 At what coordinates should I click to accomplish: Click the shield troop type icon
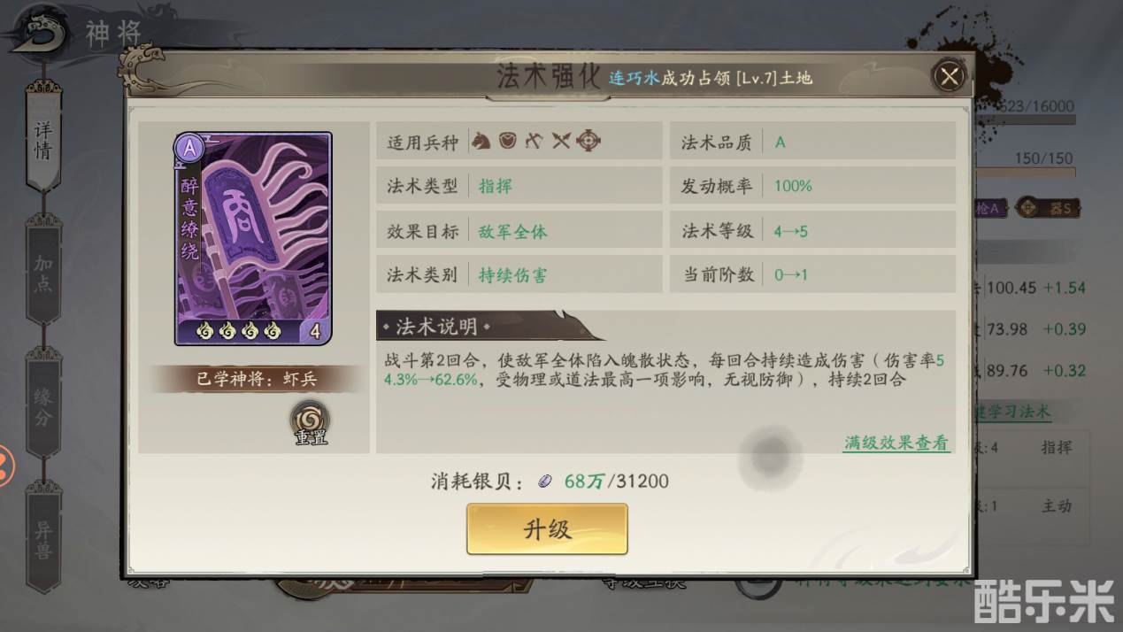507,141
